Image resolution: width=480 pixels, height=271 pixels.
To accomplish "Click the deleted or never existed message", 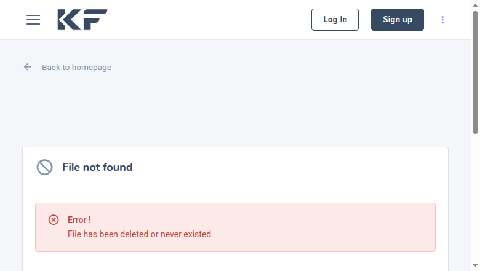I will click(140, 234).
